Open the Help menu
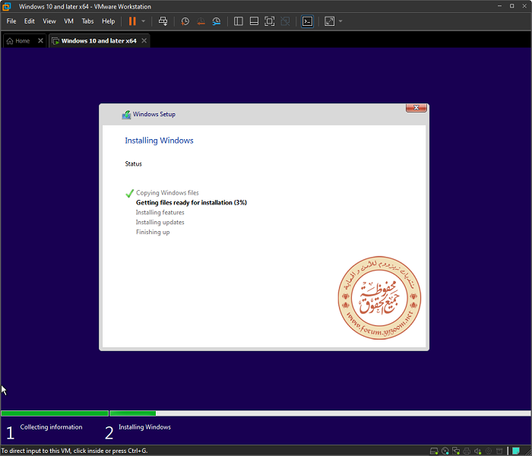This screenshot has width=532, height=456. pyautogui.click(x=108, y=21)
